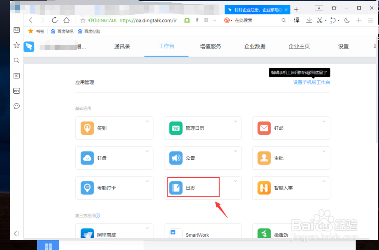This screenshot has height=250, width=379.
Task: Open sidebar favorites star icon
Action: click(x=16, y=45)
